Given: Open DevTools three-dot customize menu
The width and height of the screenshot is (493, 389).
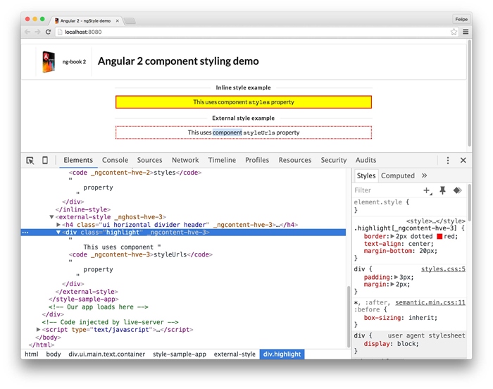Looking at the screenshot, I should coord(448,160).
